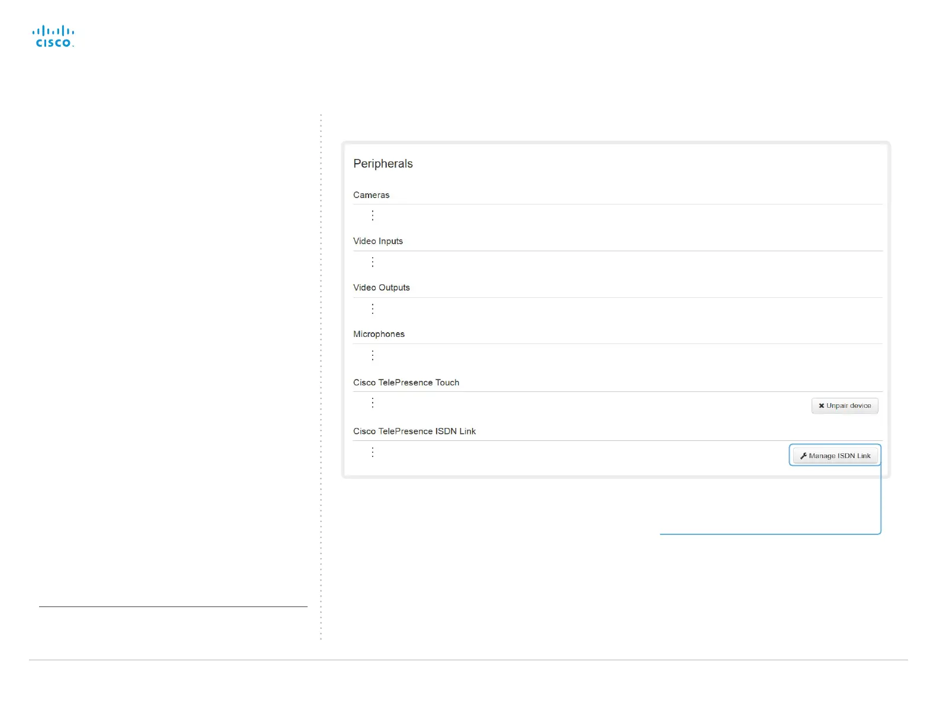Click the Video Inputs section label
The image size is (937, 704).
pyautogui.click(x=378, y=241)
